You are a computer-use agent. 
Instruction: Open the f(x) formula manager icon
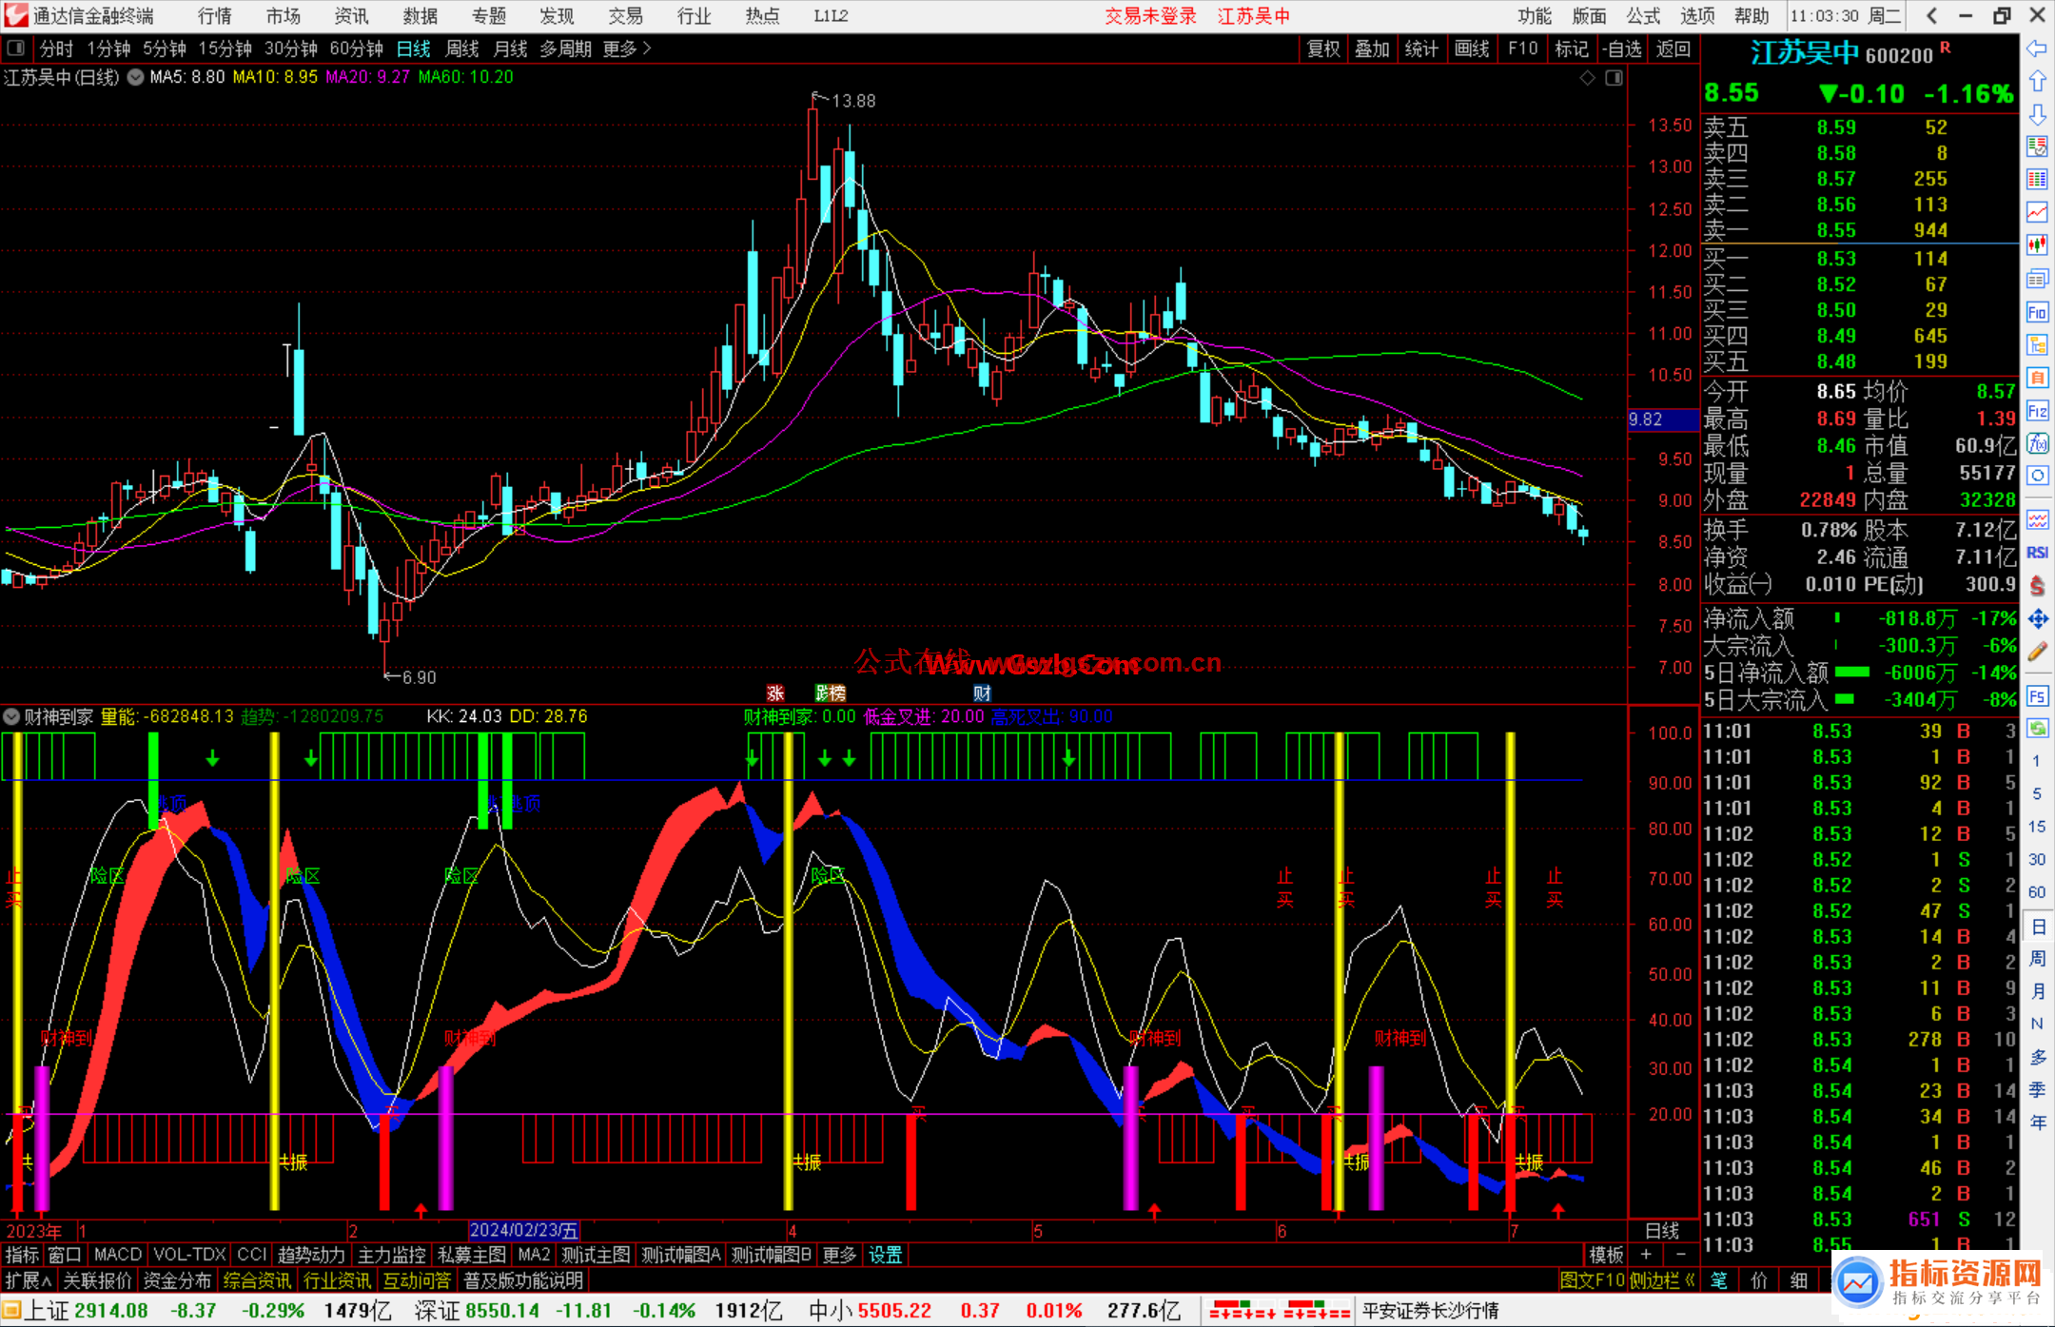click(x=2037, y=443)
